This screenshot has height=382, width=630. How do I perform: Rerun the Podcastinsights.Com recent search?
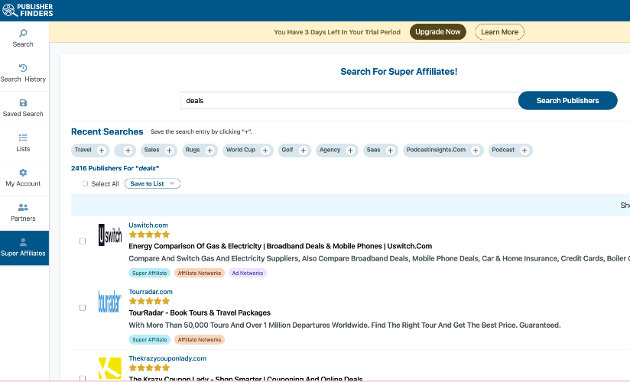click(436, 150)
